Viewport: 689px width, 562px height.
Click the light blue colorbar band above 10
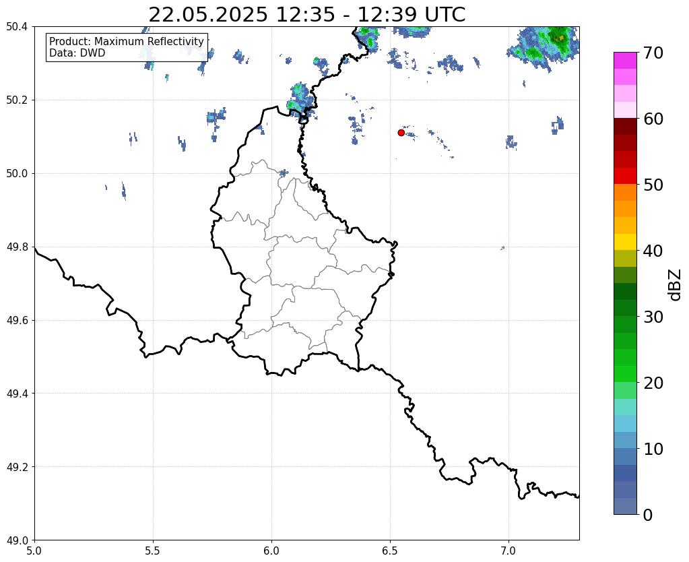click(x=625, y=423)
